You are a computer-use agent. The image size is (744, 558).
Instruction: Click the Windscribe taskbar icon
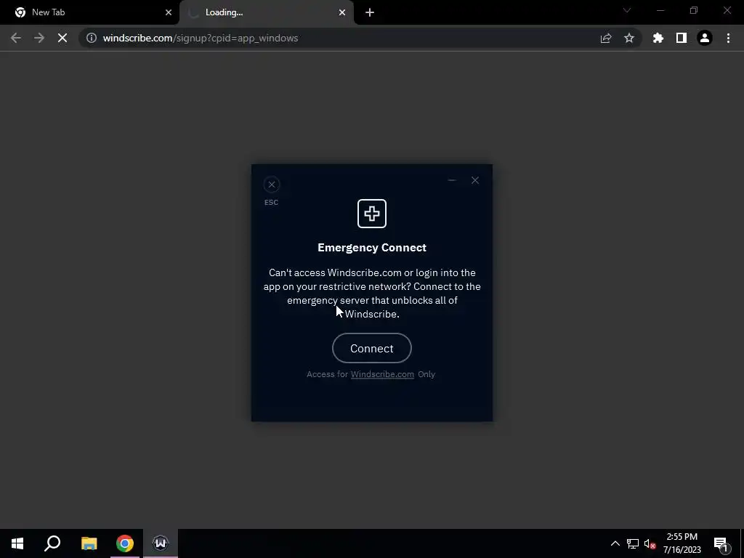(161, 543)
